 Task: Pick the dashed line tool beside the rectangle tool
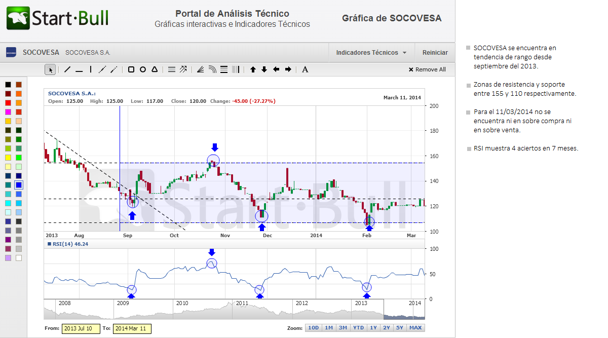[x=114, y=69]
